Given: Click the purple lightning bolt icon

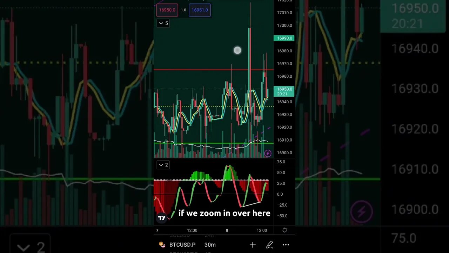Looking at the screenshot, I should click(268, 153).
